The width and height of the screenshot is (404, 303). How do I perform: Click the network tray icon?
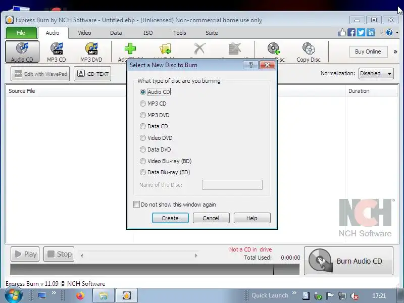point(342,296)
